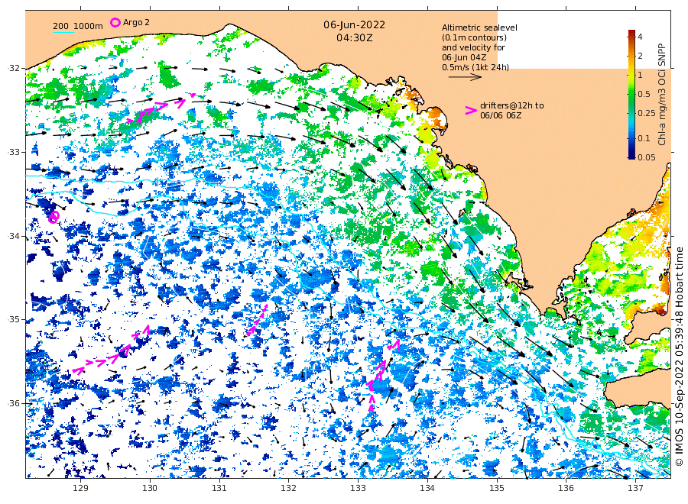Click latitude tick label -34
The image size is (688, 504).
(x=14, y=236)
